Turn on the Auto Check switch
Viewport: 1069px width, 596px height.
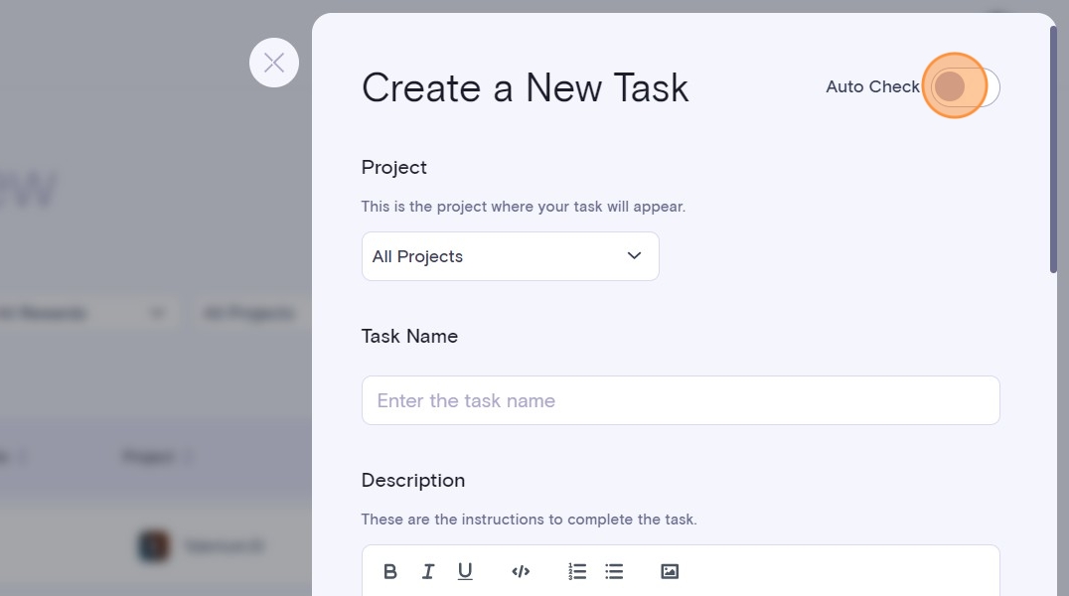pos(965,87)
